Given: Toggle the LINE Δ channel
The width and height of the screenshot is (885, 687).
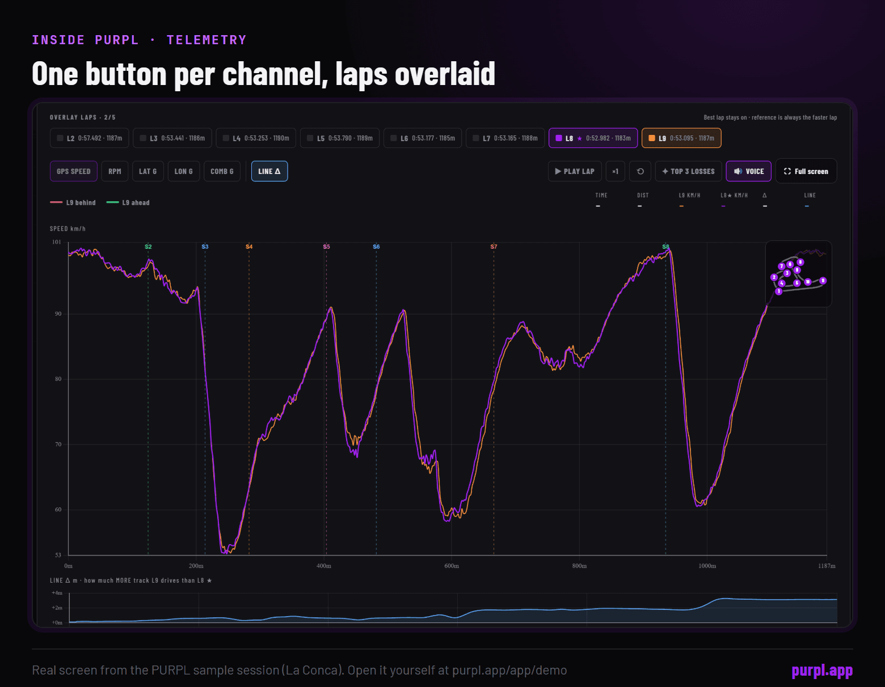Looking at the screenshot, I should point(269,171).
